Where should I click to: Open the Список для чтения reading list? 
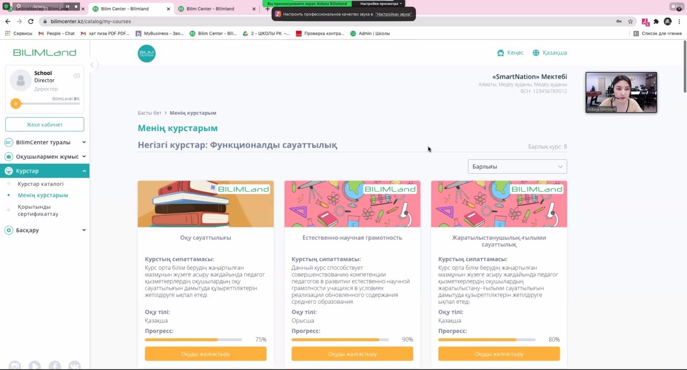click(x=658, y=34)
